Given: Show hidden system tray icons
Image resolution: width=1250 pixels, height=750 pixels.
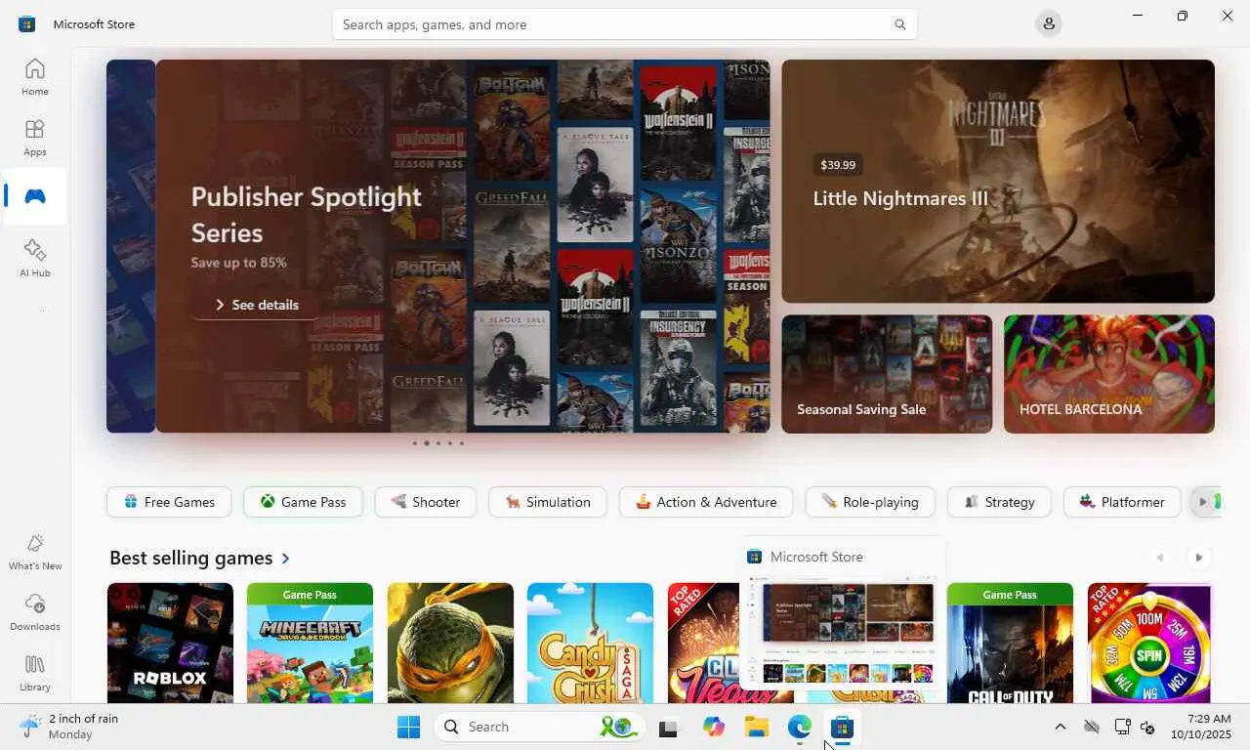Looking at the screenshot, I should tap(1061, 727).
